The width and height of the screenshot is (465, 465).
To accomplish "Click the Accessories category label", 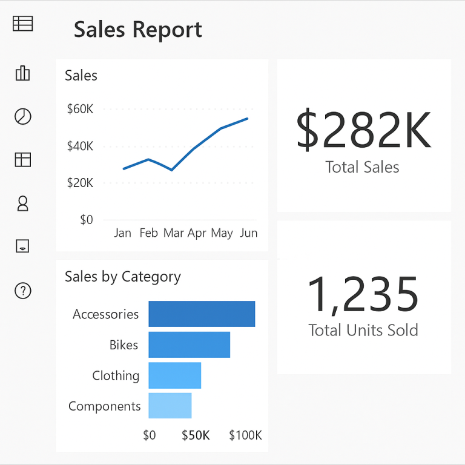I will (x=106, y=314).
